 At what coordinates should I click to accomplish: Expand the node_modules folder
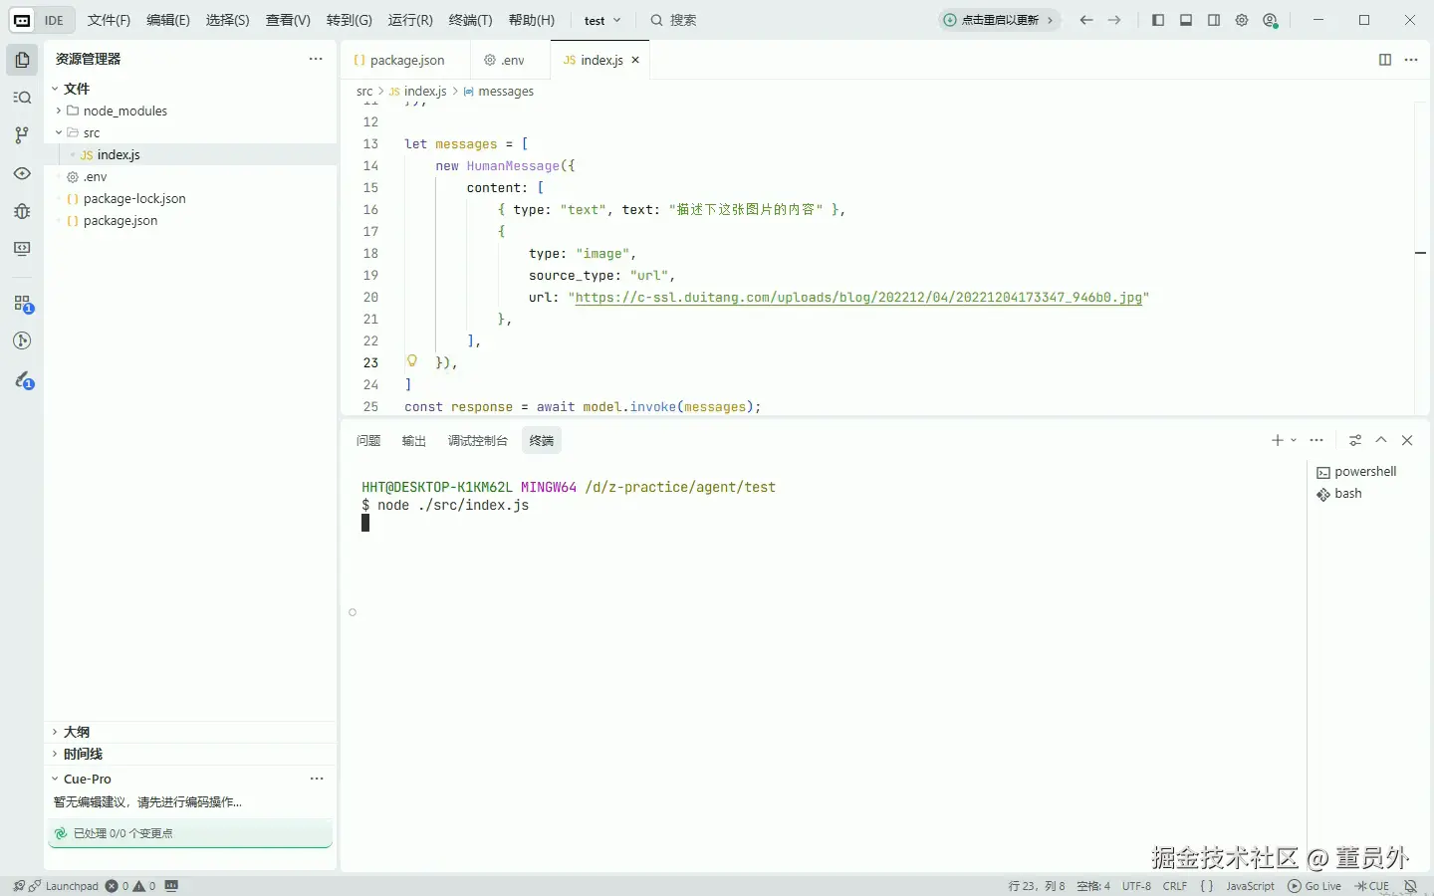[124, 111]
